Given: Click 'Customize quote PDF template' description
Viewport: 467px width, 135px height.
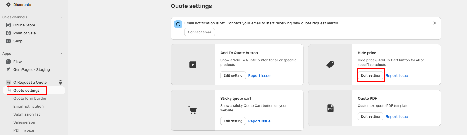Looking at the screenshot, I should click(x=383, y=106).
